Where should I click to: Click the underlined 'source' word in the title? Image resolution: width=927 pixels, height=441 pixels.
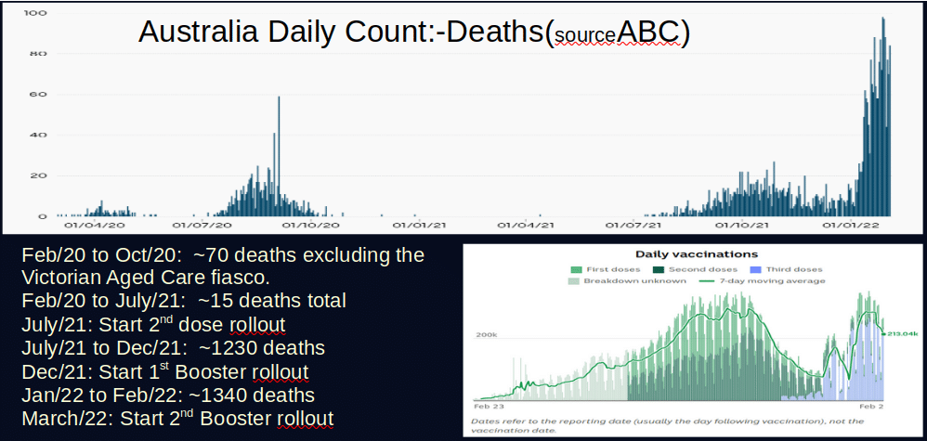pyautogui.click(x=583, y=37)
